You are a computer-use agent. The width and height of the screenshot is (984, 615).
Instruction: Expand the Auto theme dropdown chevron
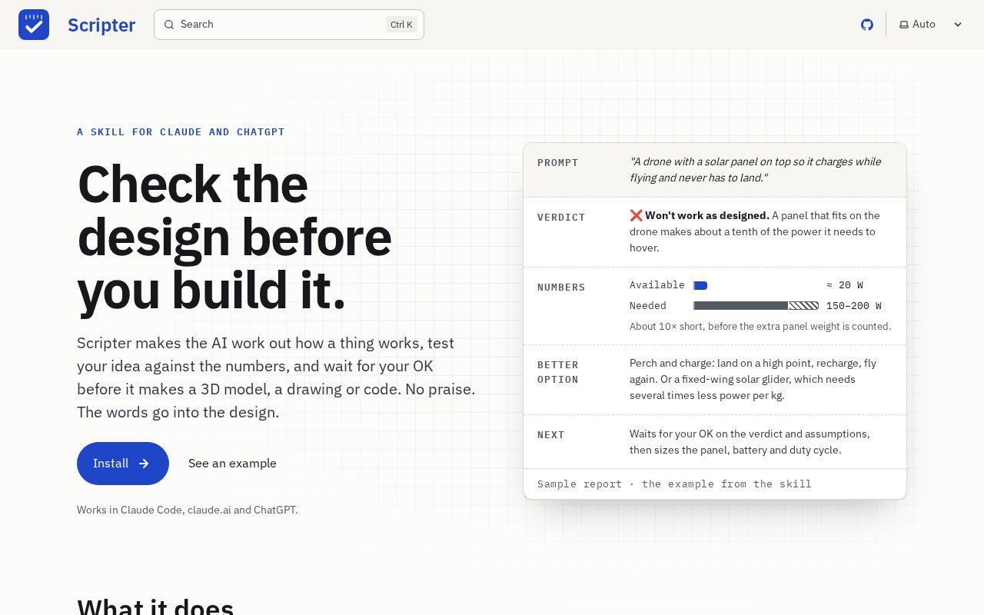tap(958, 25)
